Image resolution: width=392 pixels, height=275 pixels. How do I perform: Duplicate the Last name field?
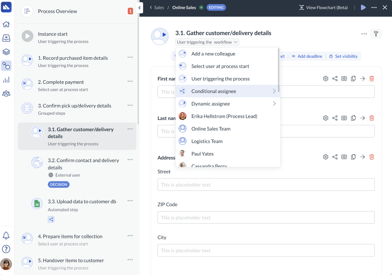[353, 118]
